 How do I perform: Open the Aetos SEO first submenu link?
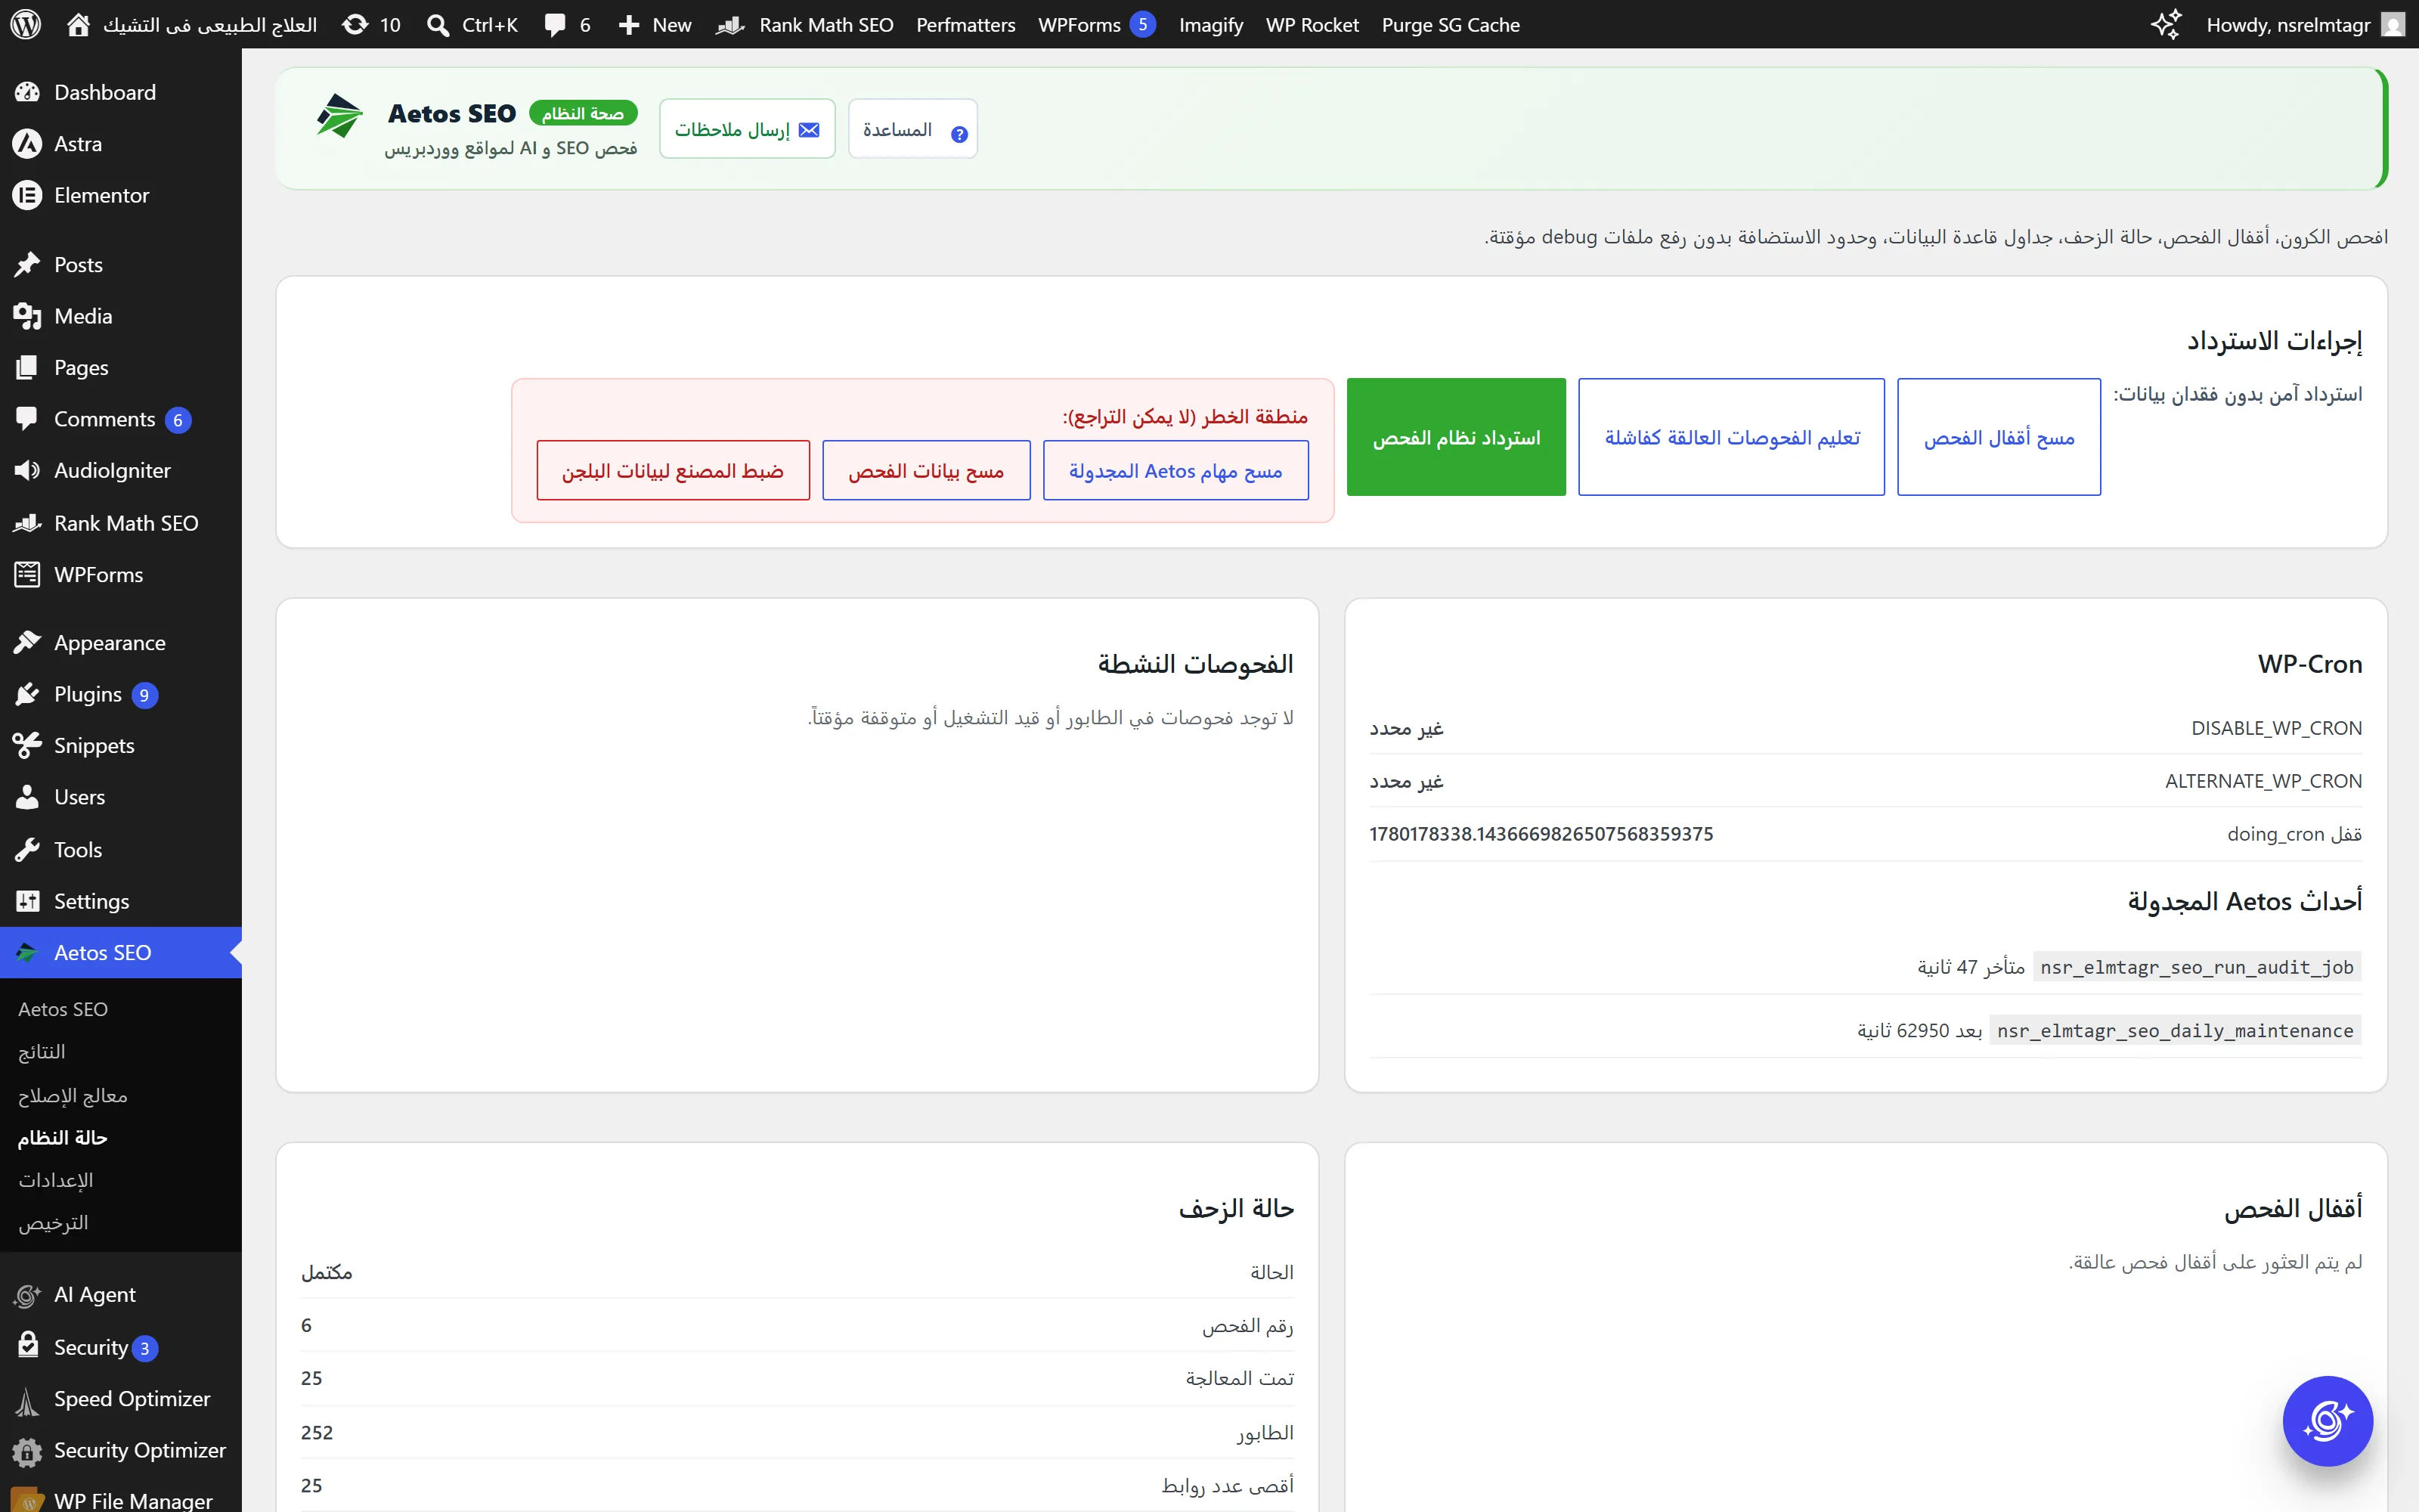(x=63, y=1009)
